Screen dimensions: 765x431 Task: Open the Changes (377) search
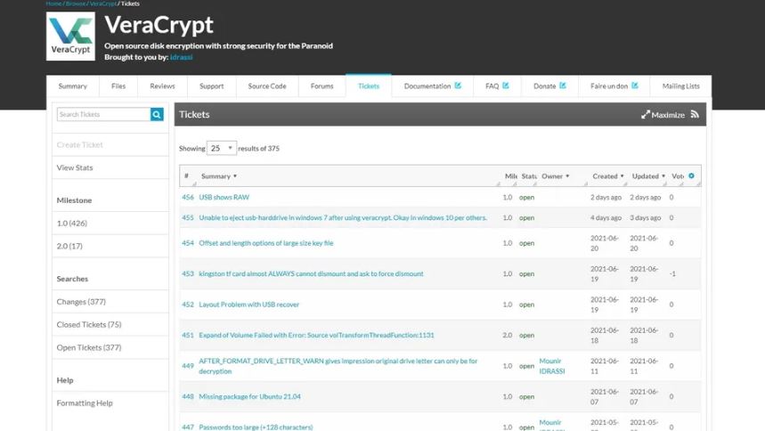[x=81, y=302]
